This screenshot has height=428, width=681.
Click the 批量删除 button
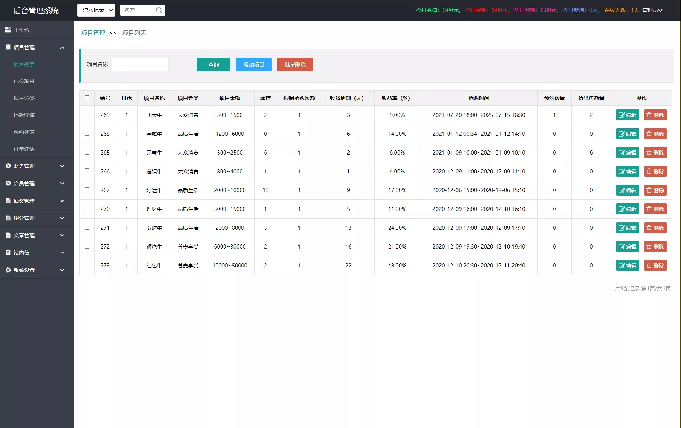[x=295, y=65]
